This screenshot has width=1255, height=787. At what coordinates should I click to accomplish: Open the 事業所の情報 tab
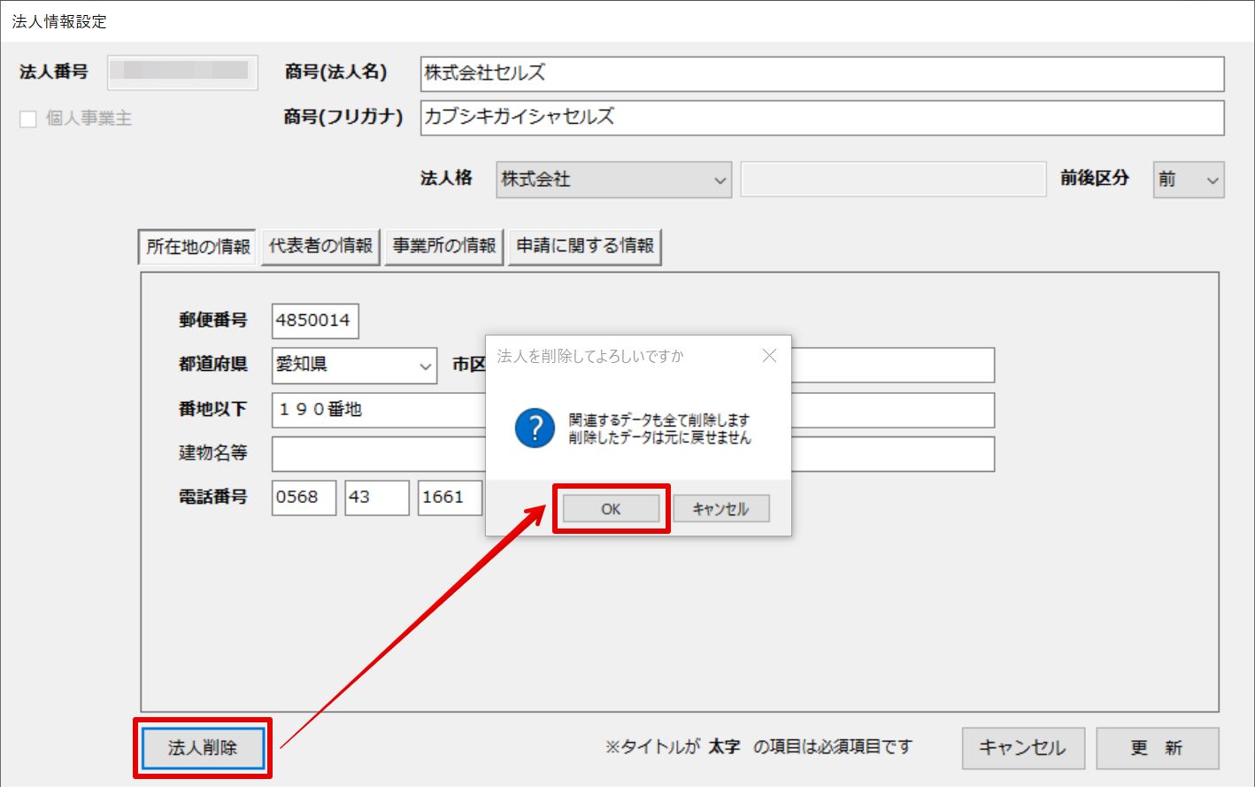pos(444,246)
